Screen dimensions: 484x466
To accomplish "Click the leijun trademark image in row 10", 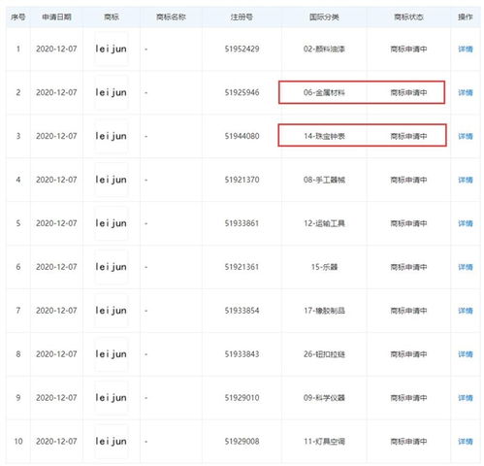I will pyautogui.click(x=111, y=442).
